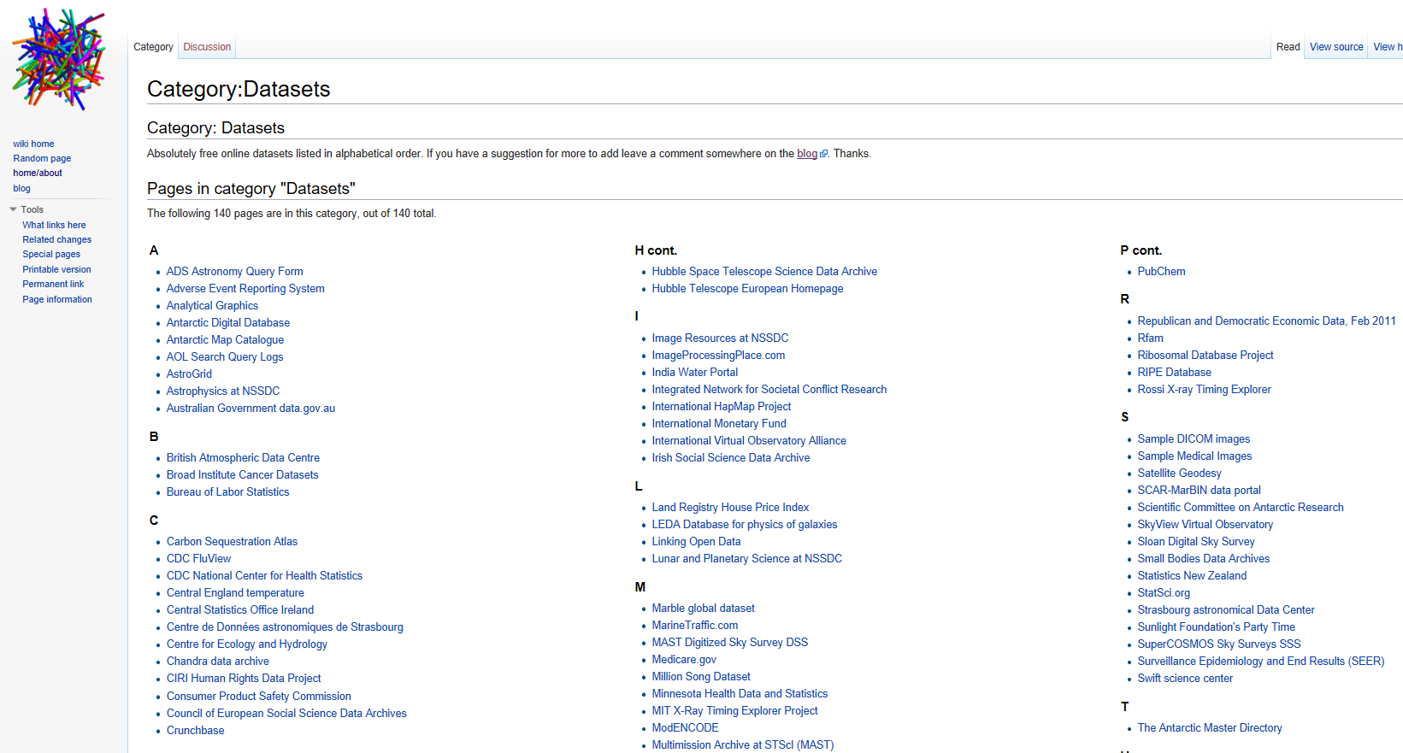Open AstroGrid page
This screenshot has width=1403, height=753.
[x=189, y=374]
